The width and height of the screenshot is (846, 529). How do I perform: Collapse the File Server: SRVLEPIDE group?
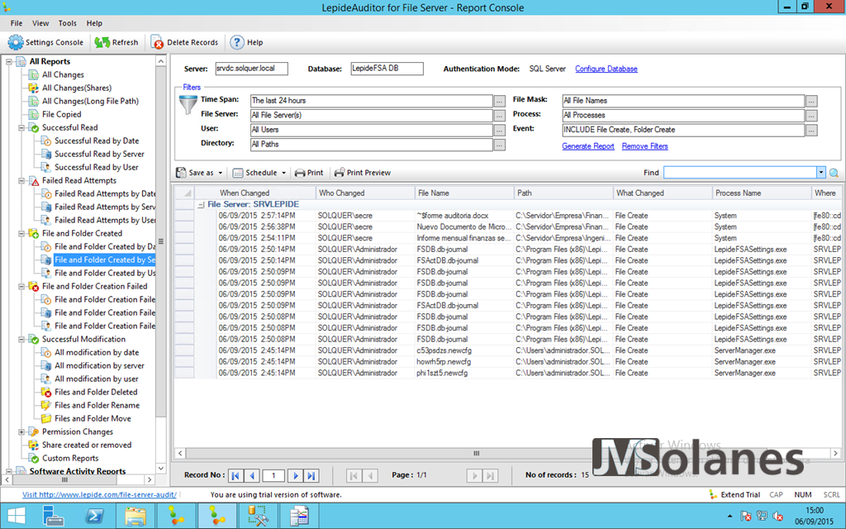point(201,205)
